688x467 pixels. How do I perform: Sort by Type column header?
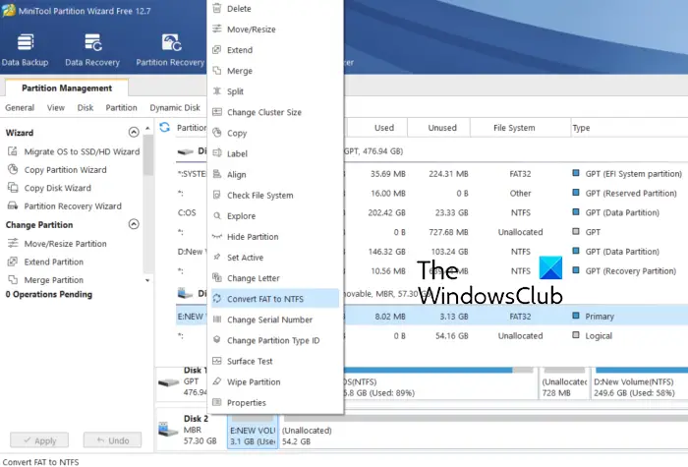(x=581, y=128)
